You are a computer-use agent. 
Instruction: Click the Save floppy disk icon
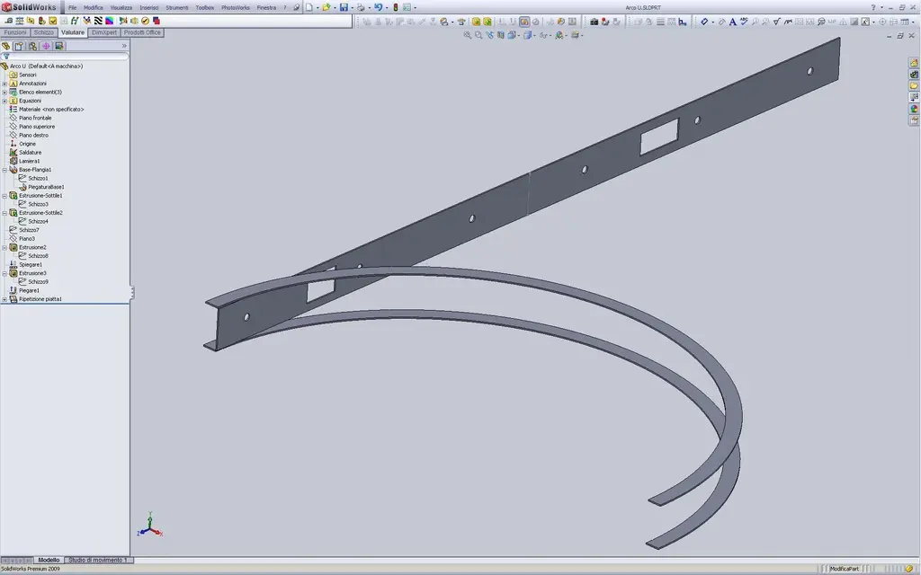coord(344,7)
